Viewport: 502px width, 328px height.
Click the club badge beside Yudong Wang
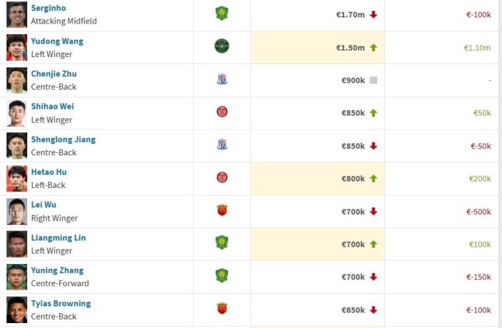coord(222,47)
